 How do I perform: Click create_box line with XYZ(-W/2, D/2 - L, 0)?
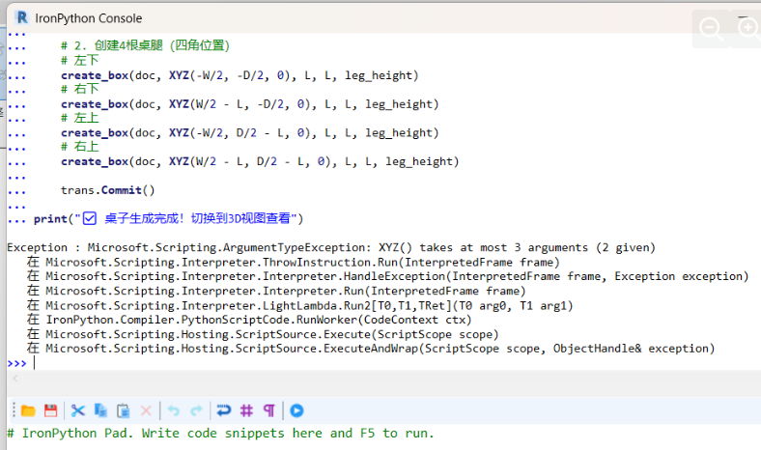[249, 132]
